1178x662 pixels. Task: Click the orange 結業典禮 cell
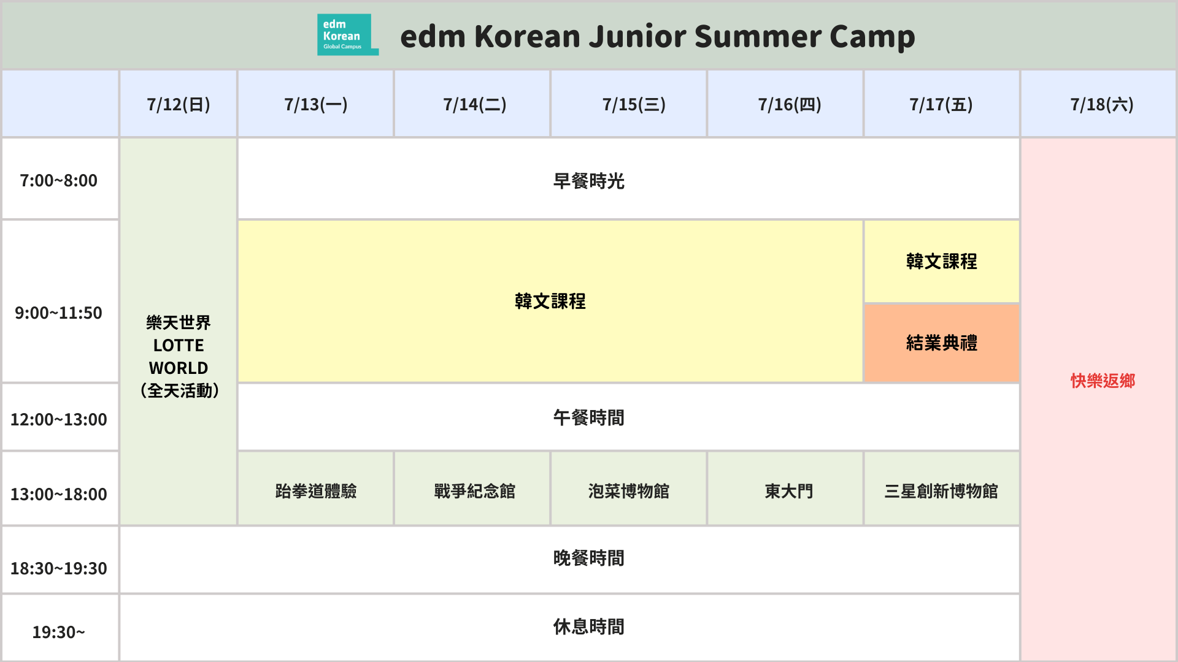tap(941, 343)
